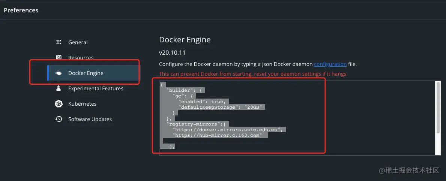The width and height of the screenshot is (446, 181).
Task: Click the Kubernetes helm wheel icon
Action: click(x=59, y=104)
